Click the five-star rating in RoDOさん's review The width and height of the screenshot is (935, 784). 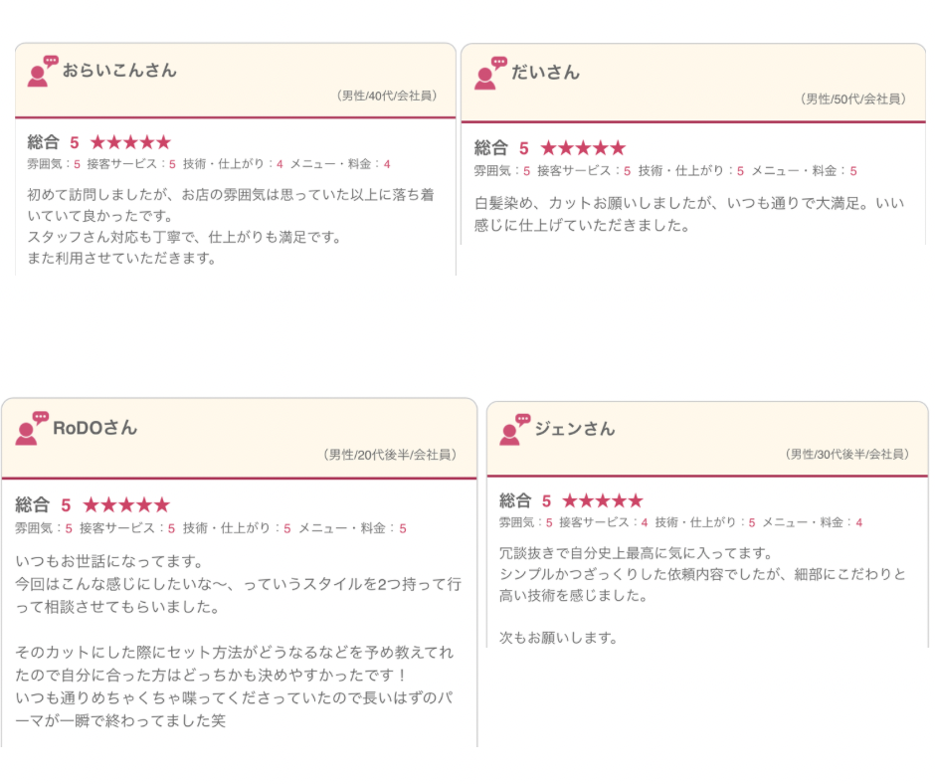click(x=126, y=505)
